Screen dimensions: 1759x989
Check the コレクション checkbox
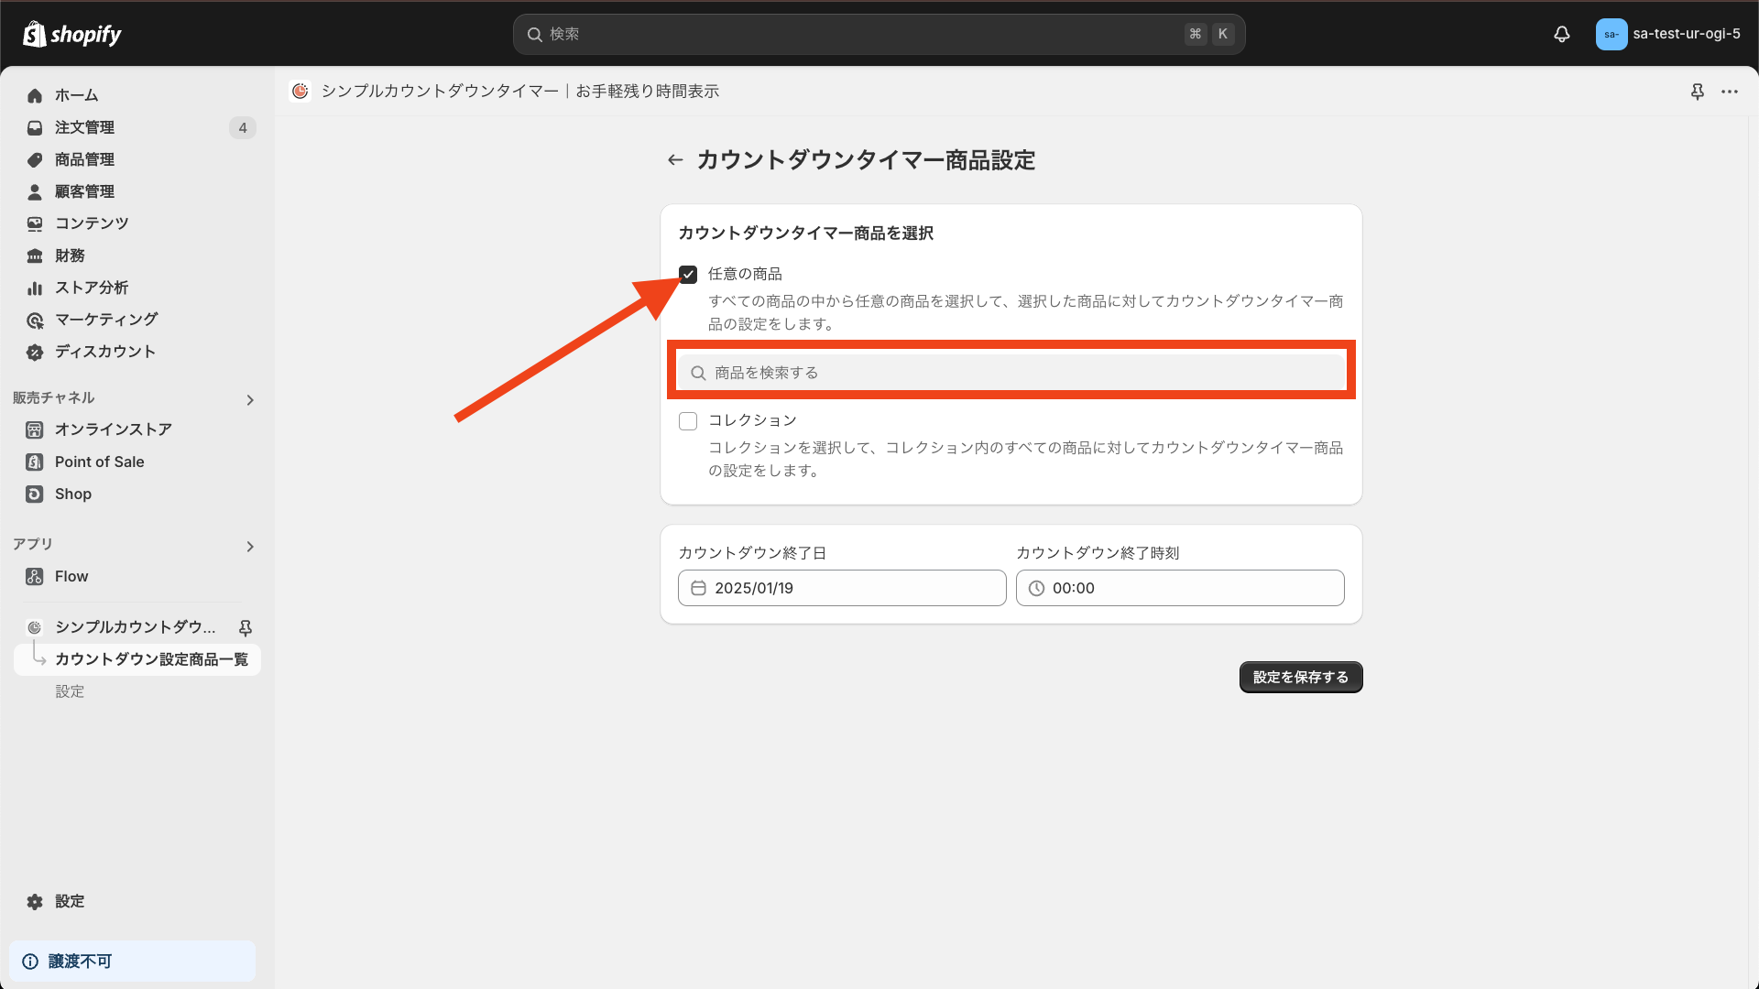688,421
